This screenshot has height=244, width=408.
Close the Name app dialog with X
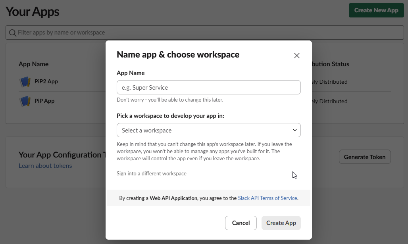point(296,56)
